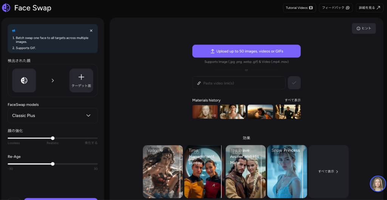
Task: Select the Snow Princess effect
Action: [x=287, y=172]
